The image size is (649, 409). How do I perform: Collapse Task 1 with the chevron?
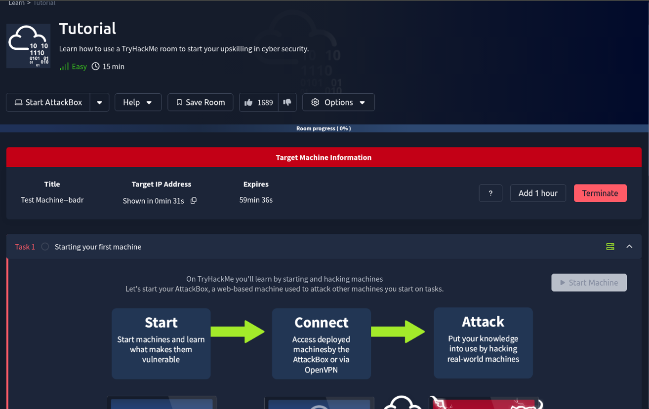click(x=630, y=246)
